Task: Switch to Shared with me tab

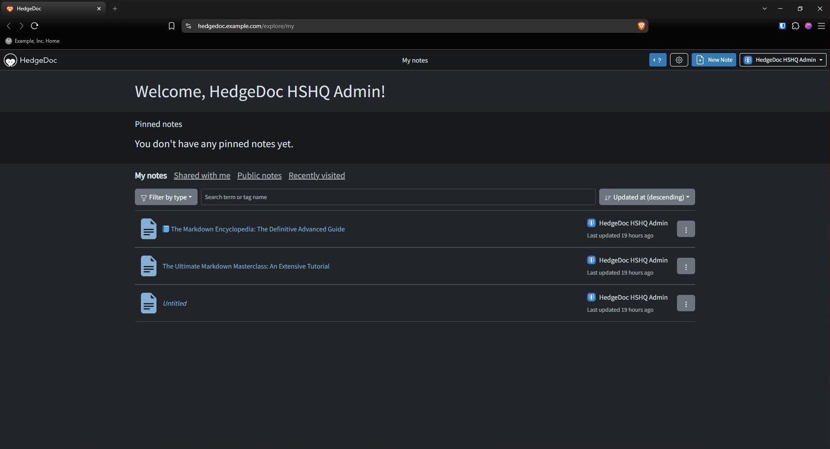Action: tap(202, 175)
